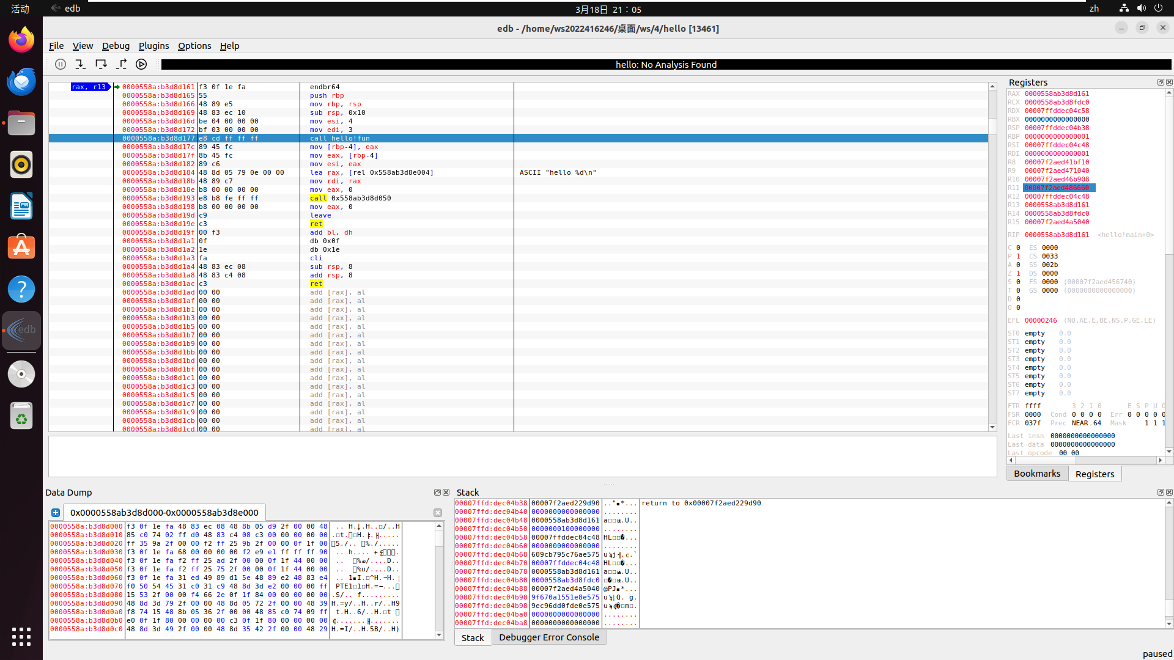Close the Data Dump dock panel
This screenshot has width=1174, height=660.
coord(446,493)
